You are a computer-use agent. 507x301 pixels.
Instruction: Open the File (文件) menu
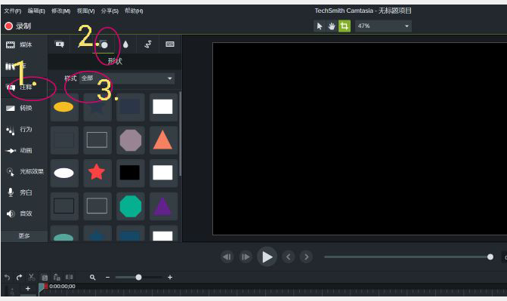pos(12,11)
